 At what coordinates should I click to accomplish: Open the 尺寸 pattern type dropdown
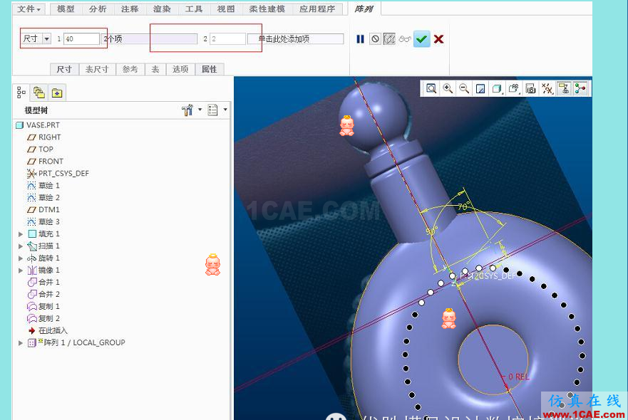tap(36, 39)
